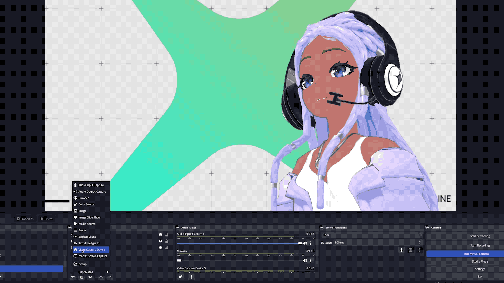Choose macOS Screen Capture in the menu
This screenshot has height=283, width=504.
pos(92,256)
